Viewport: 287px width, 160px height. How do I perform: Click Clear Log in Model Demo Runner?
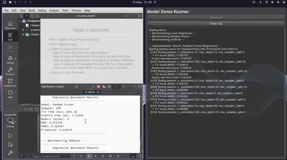coord(216,24)
